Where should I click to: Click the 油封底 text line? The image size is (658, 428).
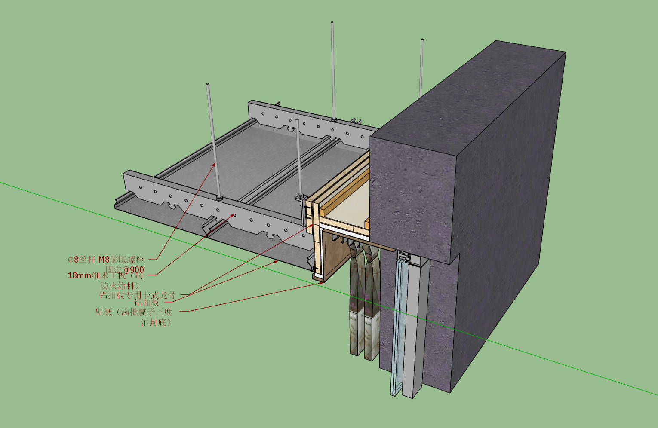click(156, 322)
